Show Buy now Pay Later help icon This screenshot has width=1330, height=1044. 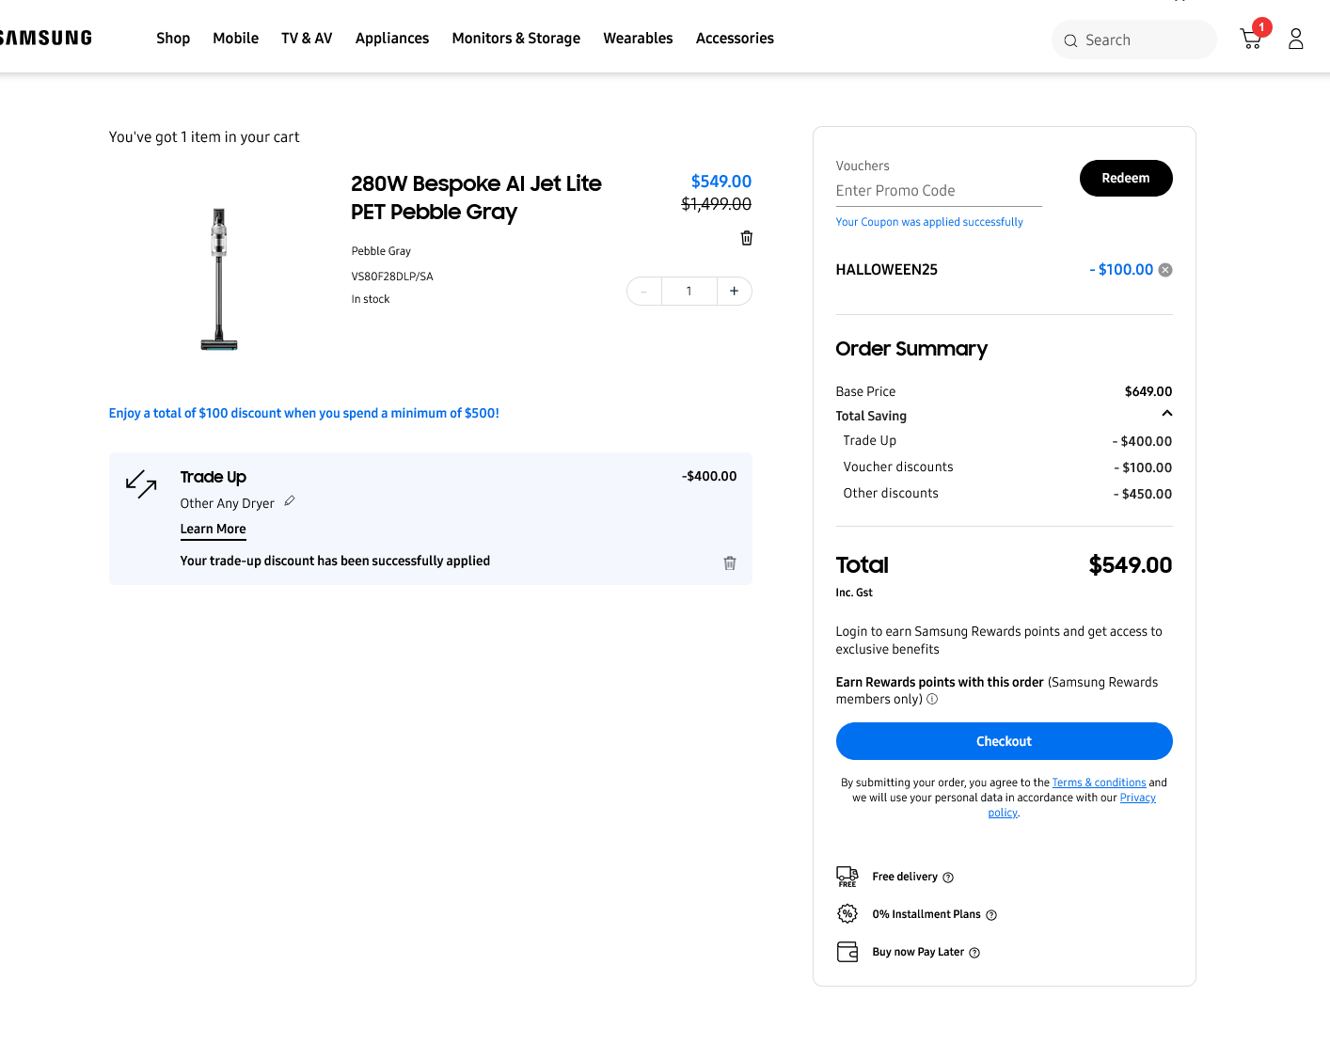[x=974, y=953]
